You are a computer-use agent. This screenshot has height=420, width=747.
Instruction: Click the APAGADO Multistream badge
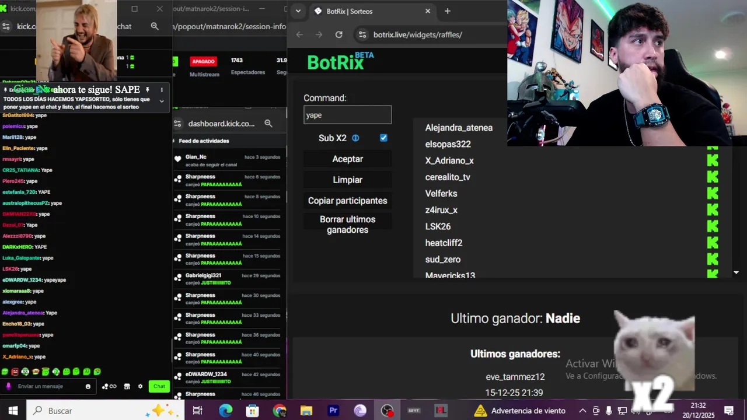click(x=204, y=61)
